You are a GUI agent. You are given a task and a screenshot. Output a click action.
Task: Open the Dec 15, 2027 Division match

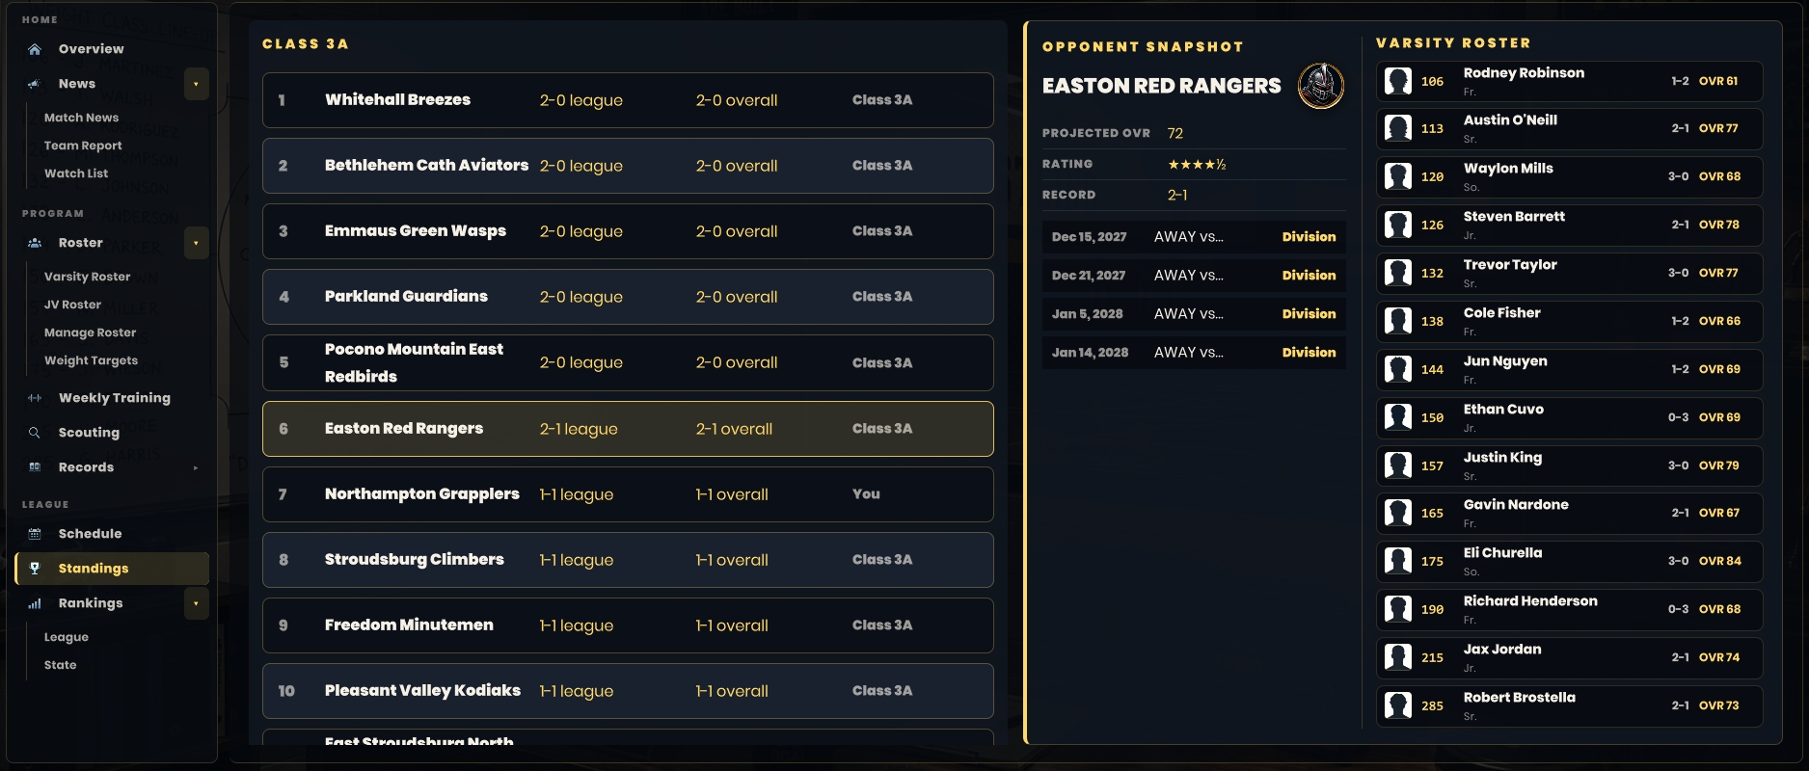pyautogui.click(x=1194, y=237)
